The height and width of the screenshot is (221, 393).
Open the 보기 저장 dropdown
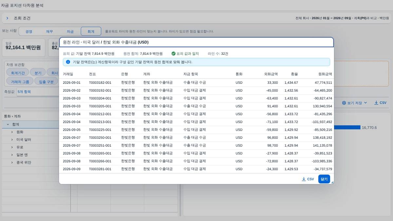[x=355, y=103]
